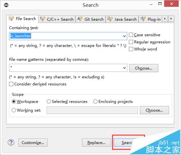Select Enclosing projects scope
The width and height of the screenshot is (181, 155).
coord(95,101)
